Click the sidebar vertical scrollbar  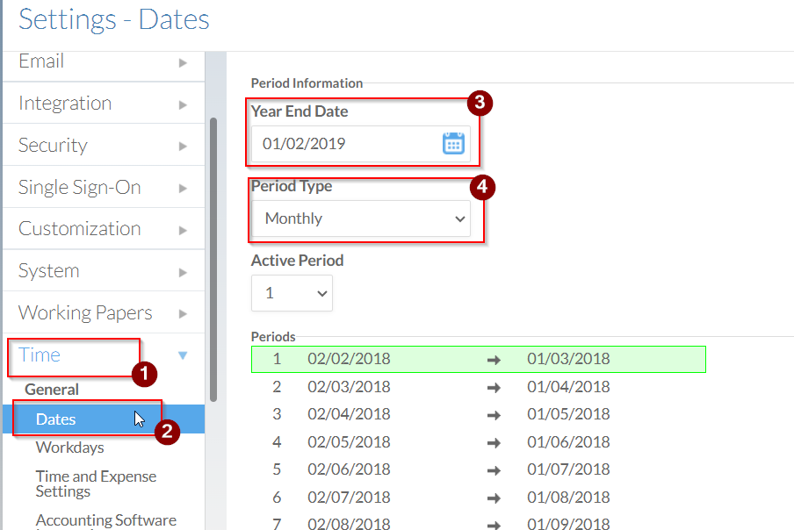click(x=213, y=254)
